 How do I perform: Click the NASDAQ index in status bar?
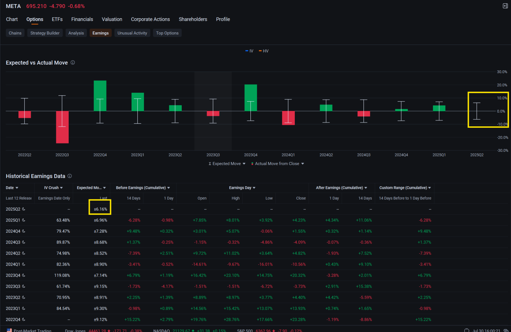[189, 330]
